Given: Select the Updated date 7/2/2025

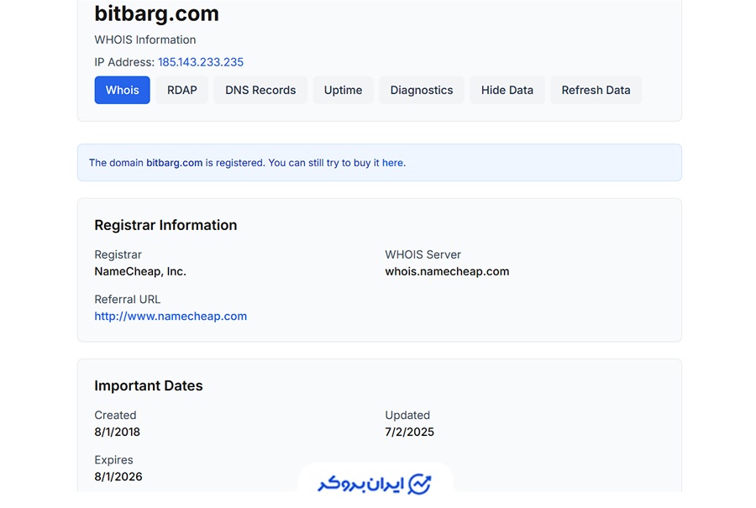Looking at the screenshot, I should [x=409, y=432].
